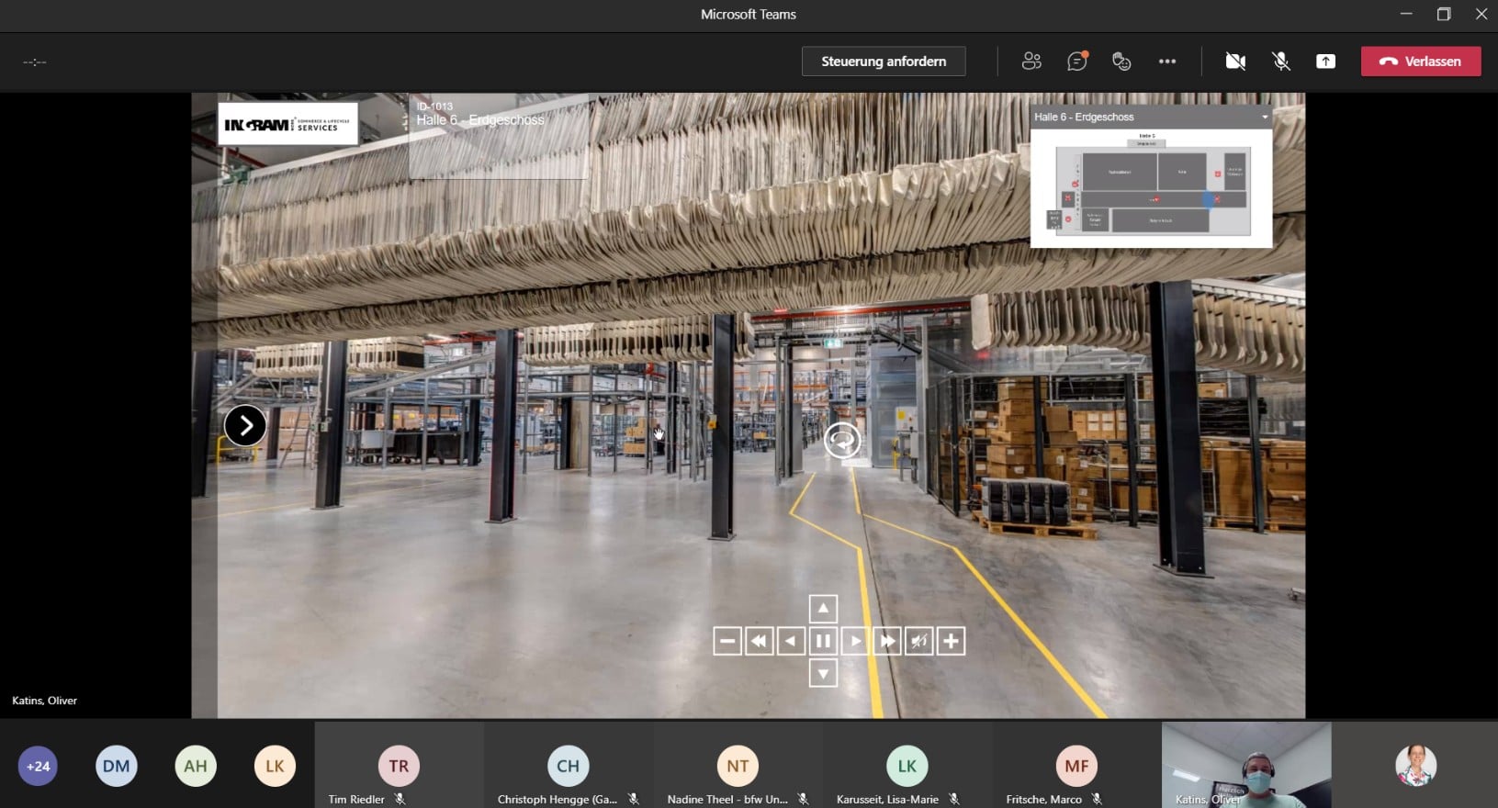
Task: Pause the virtual tour playback
Action: [x=823, y=641]
